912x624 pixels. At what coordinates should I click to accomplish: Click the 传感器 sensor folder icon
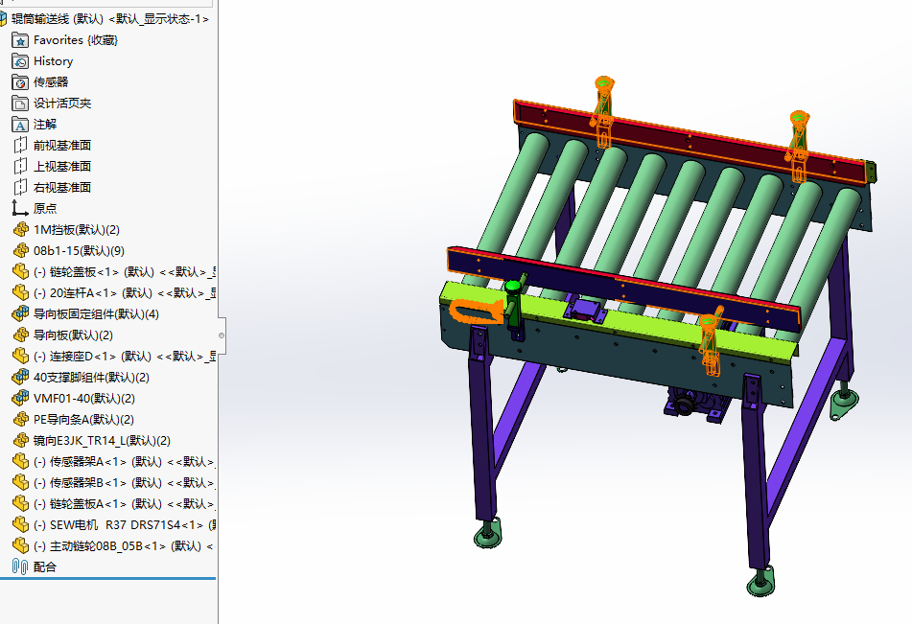point(20,82)
